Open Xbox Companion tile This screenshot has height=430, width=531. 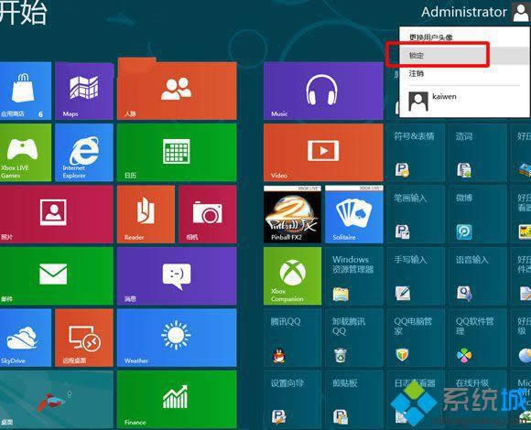pos(292,276)
